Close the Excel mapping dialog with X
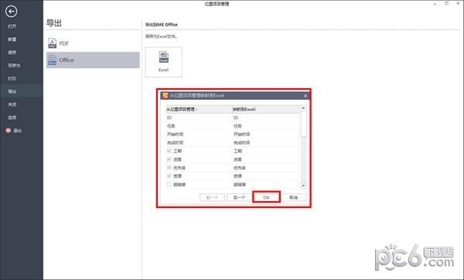The image size is (464, 280). tap(305, 96)
